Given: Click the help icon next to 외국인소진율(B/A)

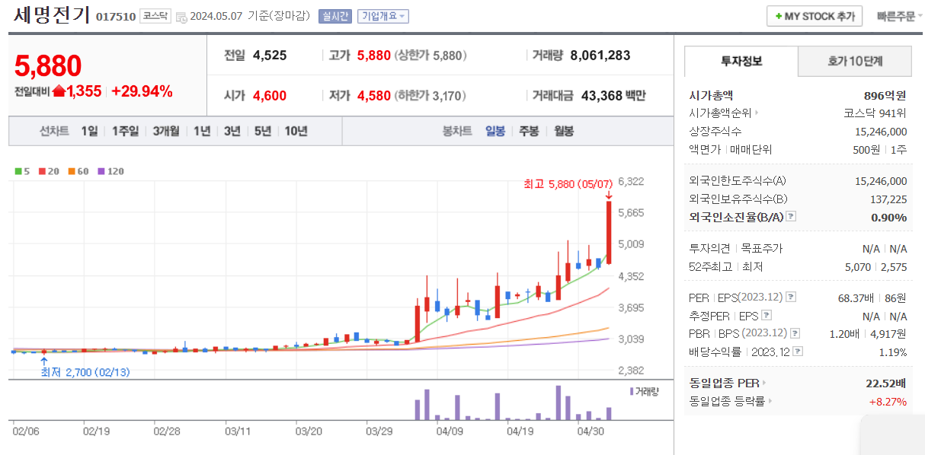Looking at the screenshot, I should coord(790,217).
